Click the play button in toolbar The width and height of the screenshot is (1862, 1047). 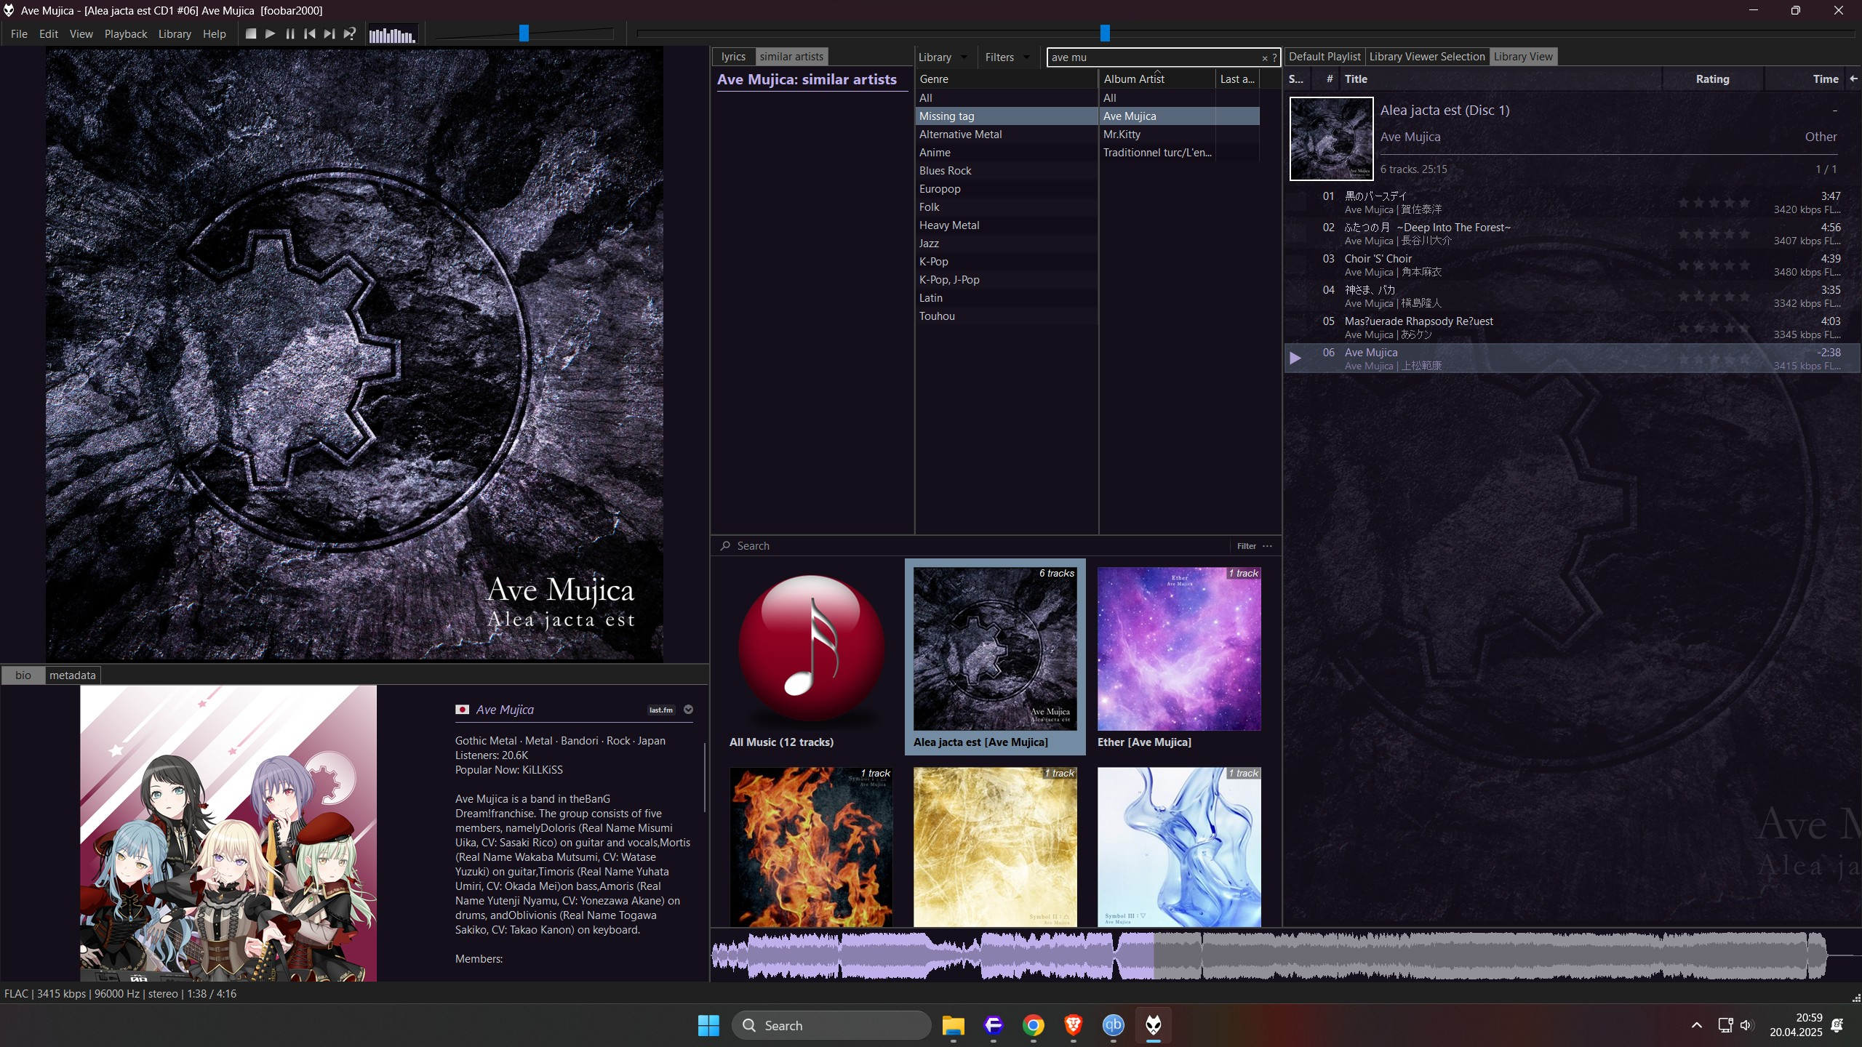[x=271, y=33]
